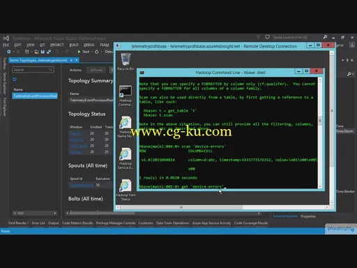Click the Remote Desktop Connection title icon
The image size is (357, 268).
[118, 46]
